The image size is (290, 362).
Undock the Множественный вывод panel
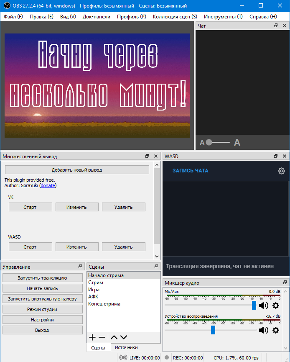tap(147, 156)
